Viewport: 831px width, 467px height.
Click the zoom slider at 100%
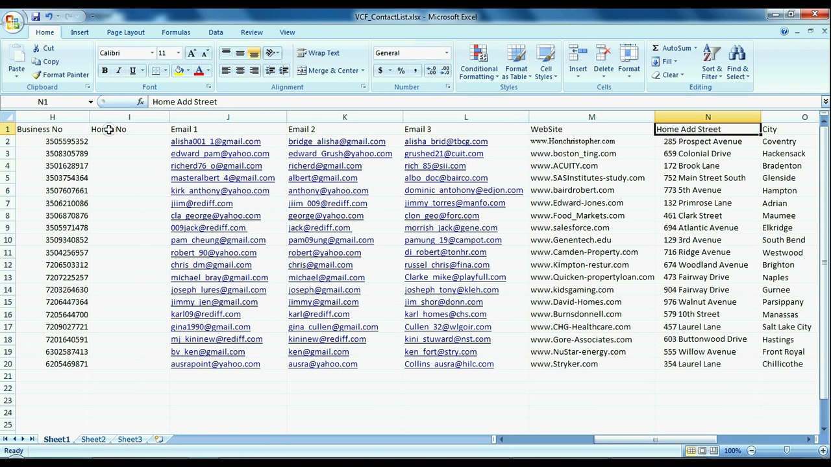[787, 450]
